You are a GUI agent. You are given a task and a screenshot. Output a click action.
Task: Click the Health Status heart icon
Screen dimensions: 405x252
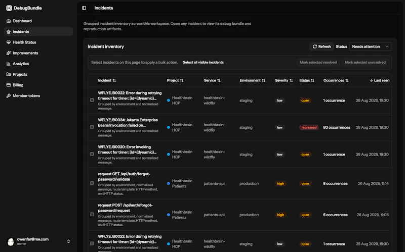9,42
